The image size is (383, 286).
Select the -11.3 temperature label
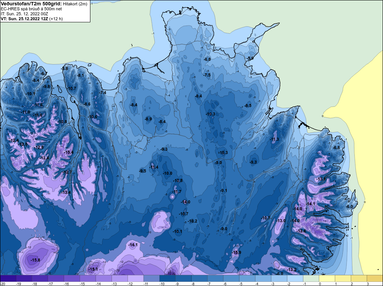274,139
